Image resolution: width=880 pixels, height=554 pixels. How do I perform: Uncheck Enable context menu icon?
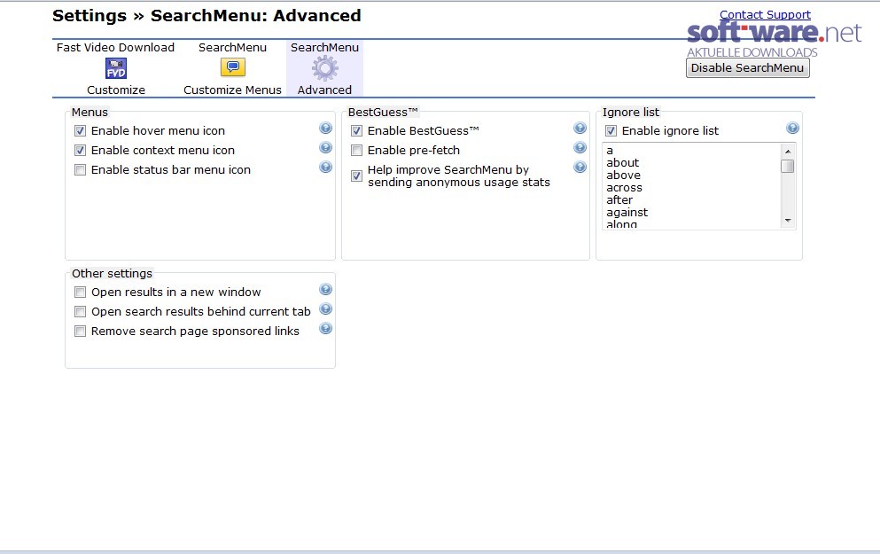click(81, 151)
